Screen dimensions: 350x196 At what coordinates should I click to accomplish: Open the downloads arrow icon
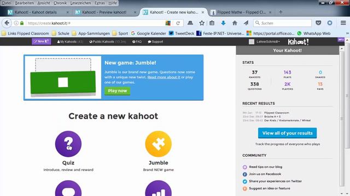click(x=223, y=23)
